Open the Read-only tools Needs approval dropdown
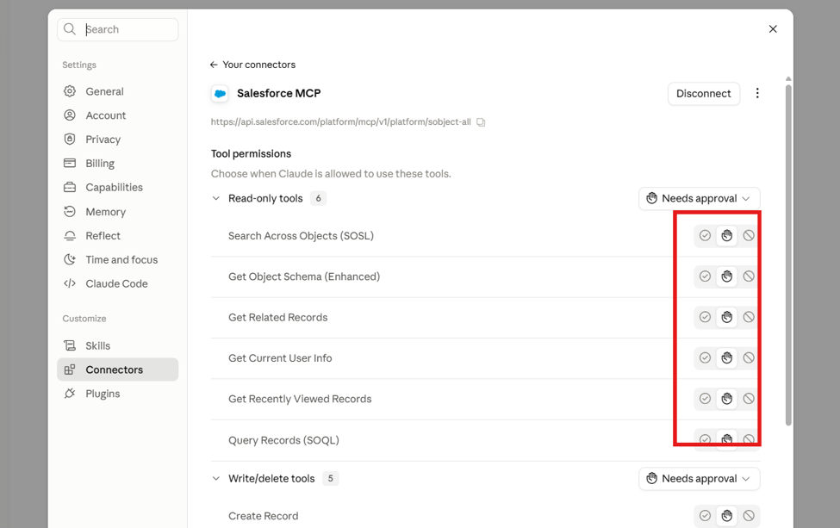840x528 pixels. (699, 199)
